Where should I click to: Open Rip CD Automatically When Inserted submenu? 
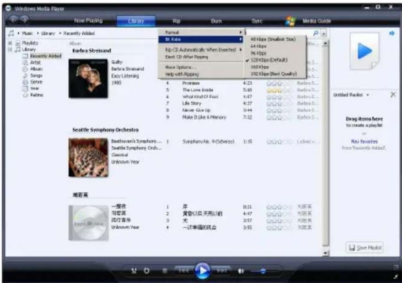click(x=201, y=50)
